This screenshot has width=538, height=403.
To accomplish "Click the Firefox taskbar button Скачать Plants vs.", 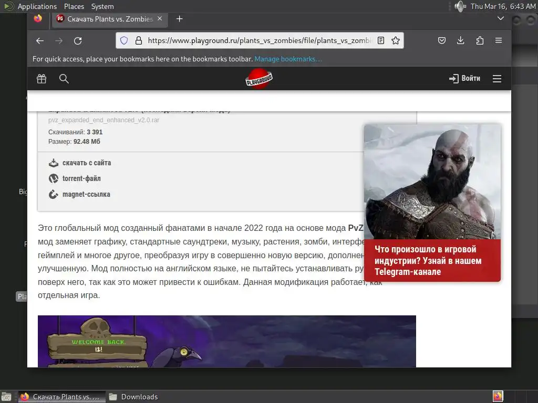I will 61,397.
